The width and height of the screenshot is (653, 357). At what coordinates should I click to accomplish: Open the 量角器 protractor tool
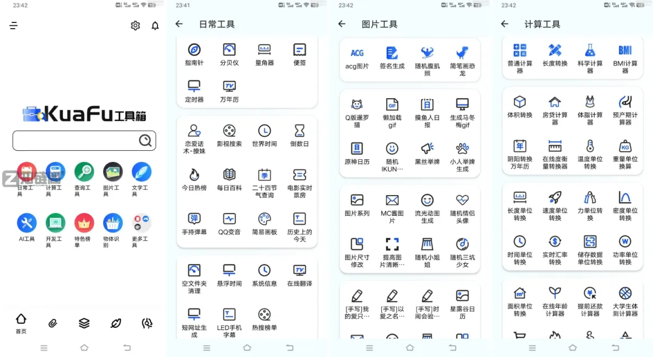pos(265,54)
